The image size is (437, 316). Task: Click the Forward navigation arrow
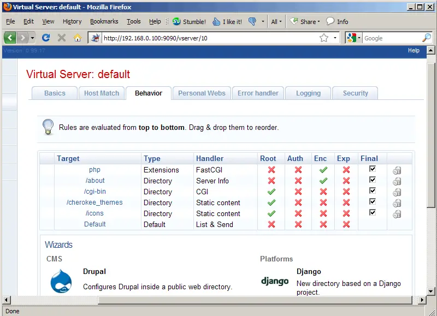coord(22,38)
